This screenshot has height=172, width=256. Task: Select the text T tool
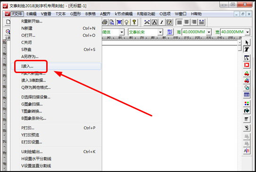pyautogui.click(x=247, y=49)
